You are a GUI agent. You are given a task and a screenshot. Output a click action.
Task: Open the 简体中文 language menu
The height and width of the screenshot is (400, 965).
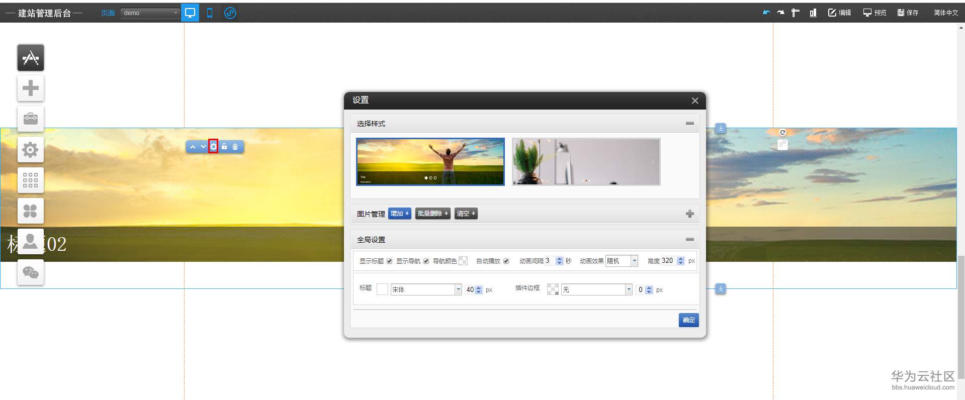coord(946,13)
